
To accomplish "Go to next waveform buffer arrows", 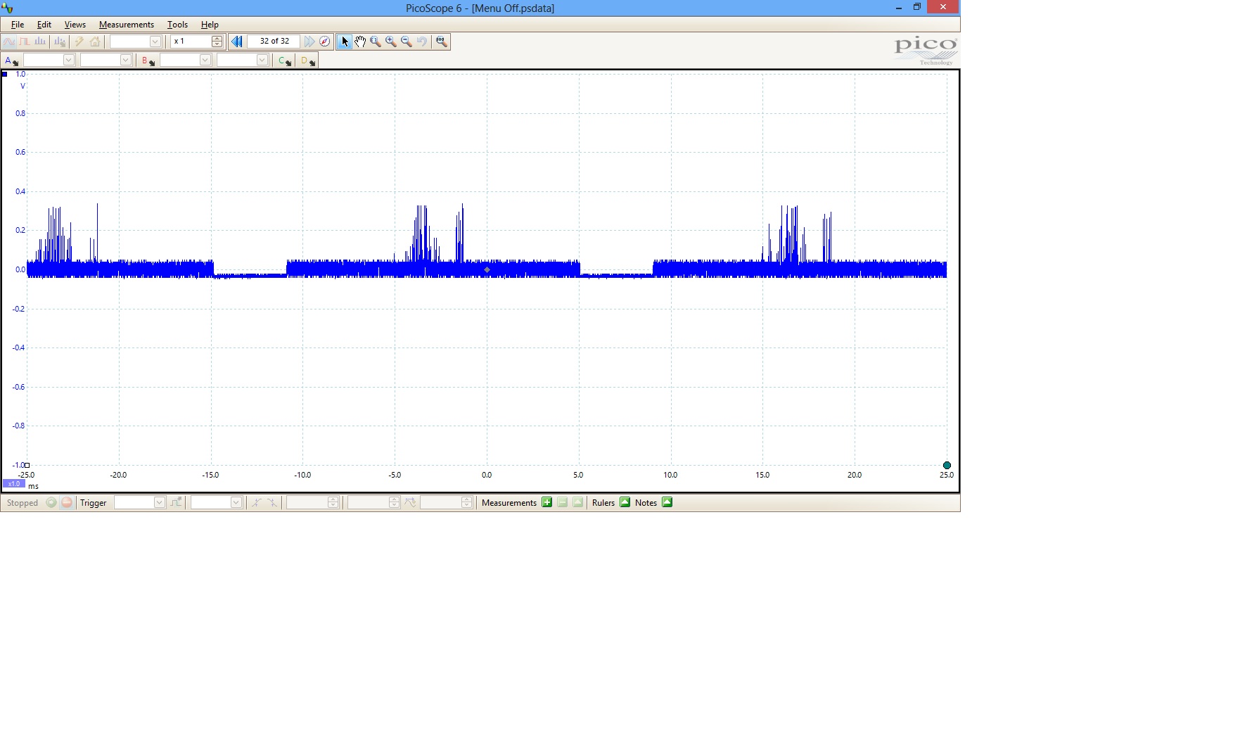I will point(309,42).
